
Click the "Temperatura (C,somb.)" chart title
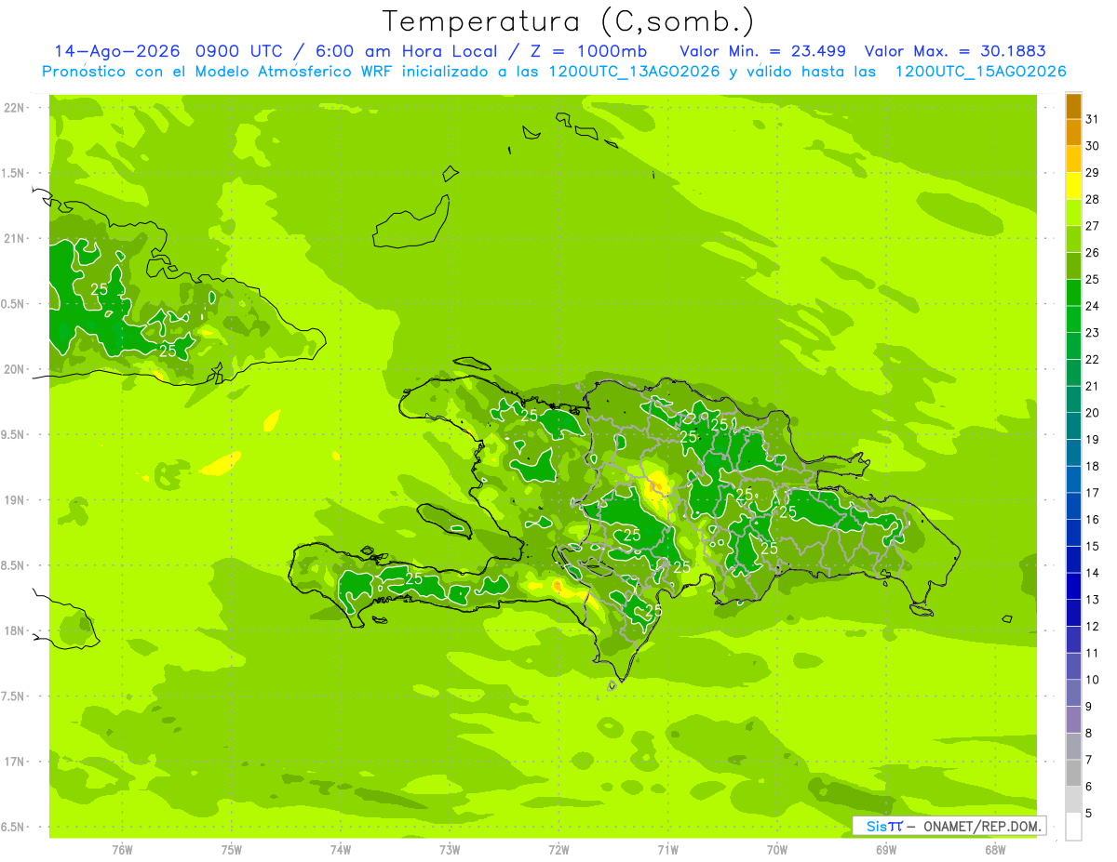click(568, 21)
